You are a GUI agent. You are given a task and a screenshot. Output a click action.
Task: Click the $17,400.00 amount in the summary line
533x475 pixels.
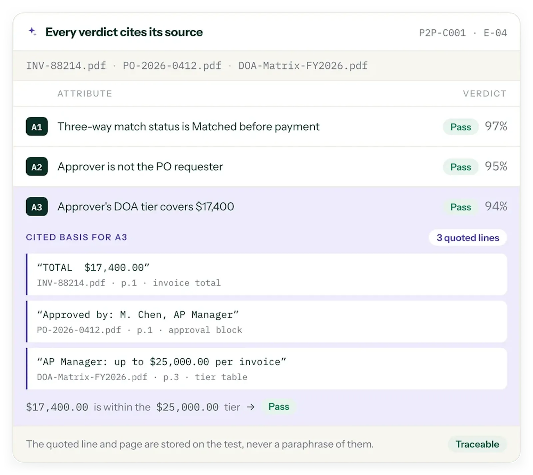tap(57, 407)
